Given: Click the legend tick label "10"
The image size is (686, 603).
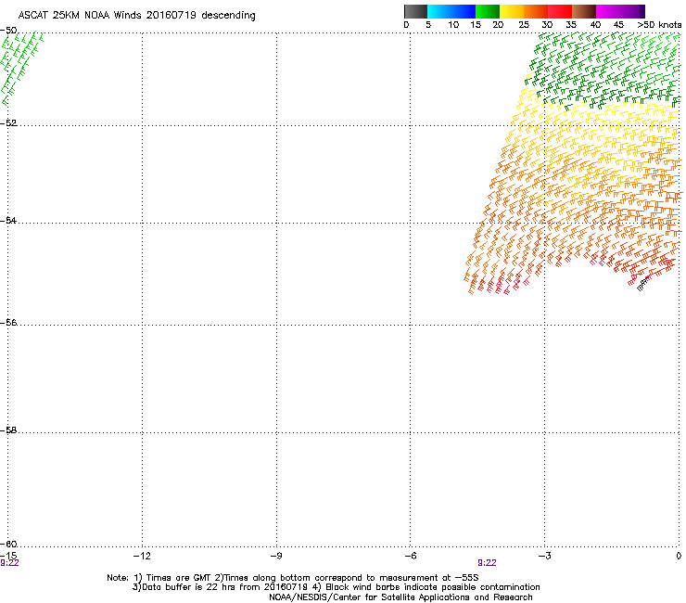Looking at the screenshot, I should pyautogui.click(x=453, y=25).
